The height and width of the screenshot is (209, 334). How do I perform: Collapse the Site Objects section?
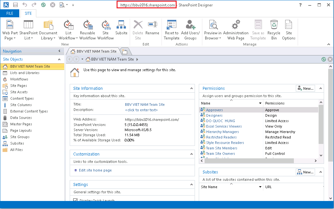[x=59, y=59]
